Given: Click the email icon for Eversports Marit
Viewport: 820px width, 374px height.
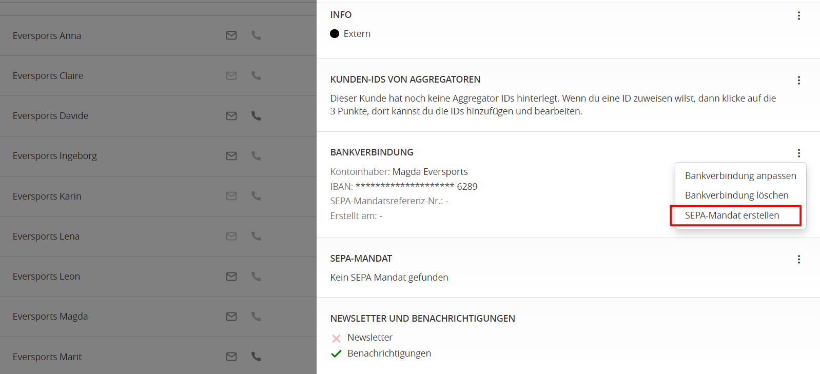Looking at the screenshot, I should pos(231,357).
